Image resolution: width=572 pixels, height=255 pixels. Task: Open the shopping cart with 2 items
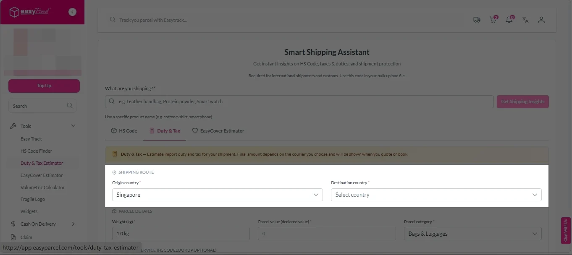pyautogui.click(x=493, y=20)
